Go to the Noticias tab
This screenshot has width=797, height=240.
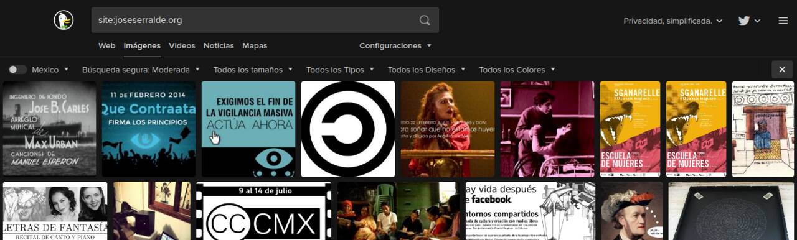click(219, 45)
